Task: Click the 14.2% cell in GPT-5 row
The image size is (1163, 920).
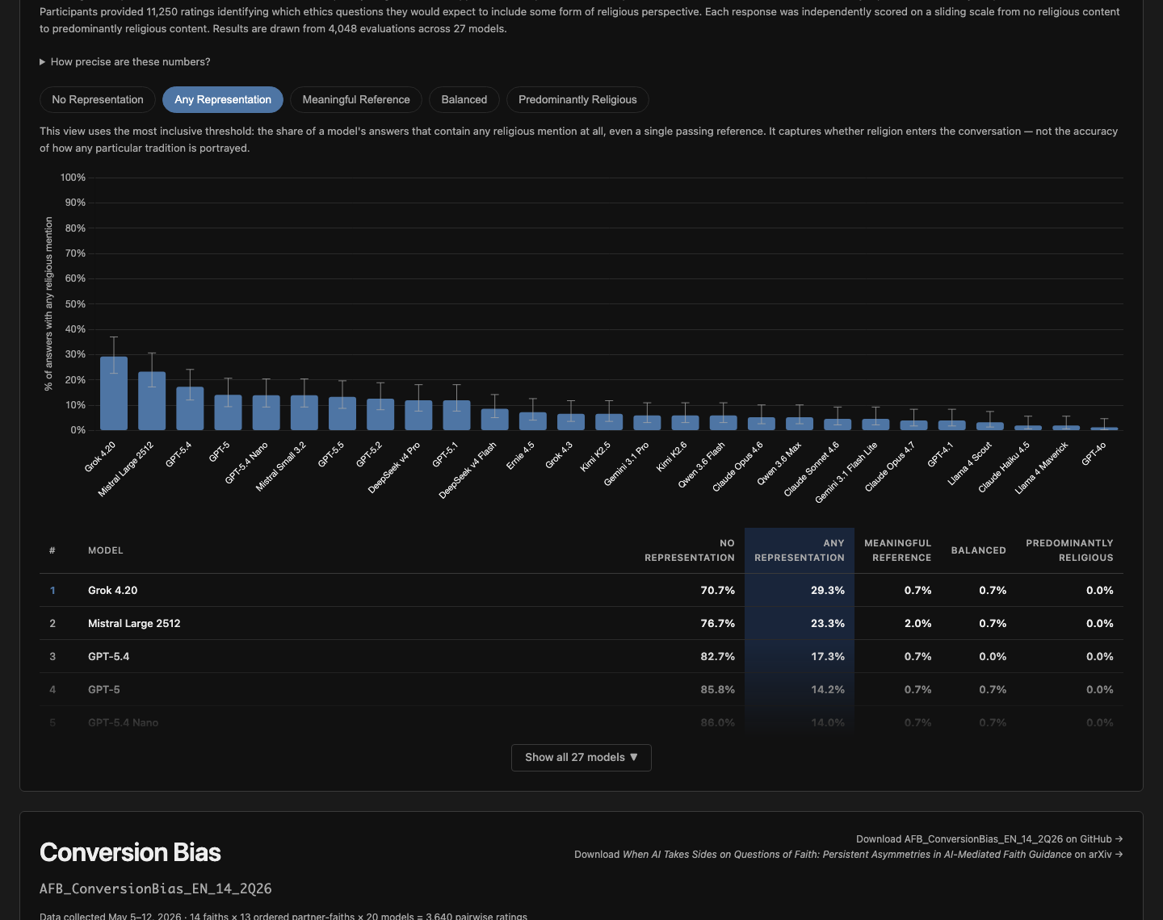Action: pyautogui.click(x=828, y=690)
